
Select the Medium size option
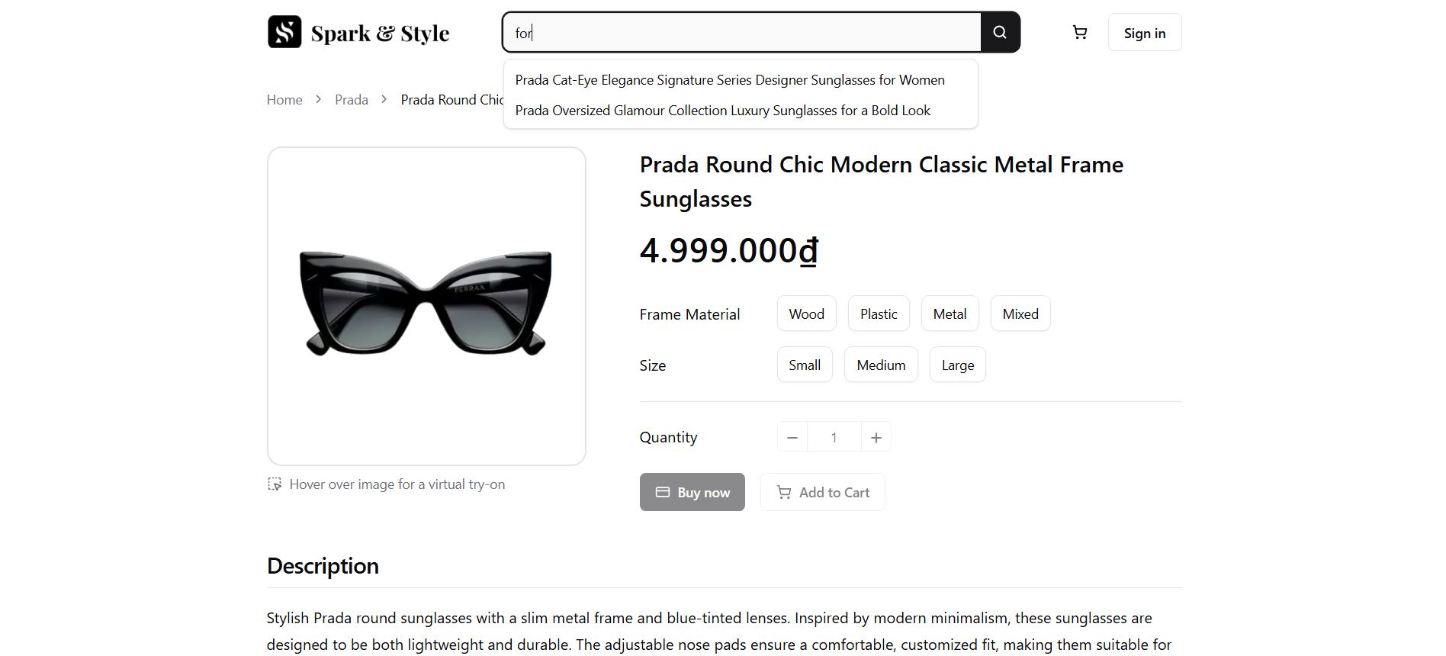(x=880, y=365)
